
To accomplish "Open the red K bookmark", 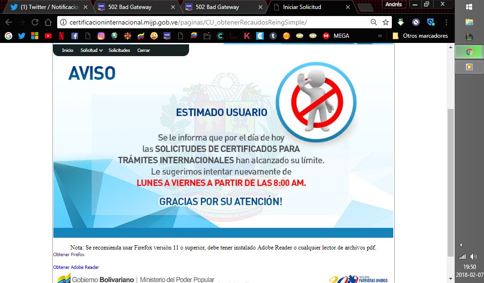I will pos(247,36).
